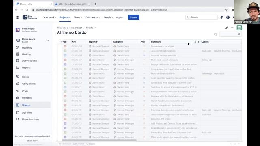Viewport: 260px width, 146px height.
Task: Focus the Jira Search field
Action: [x=201, y=17]
